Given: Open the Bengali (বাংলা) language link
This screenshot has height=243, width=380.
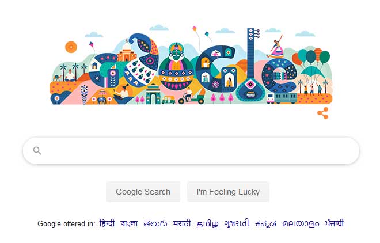Looking at the screenshot, I should 129,223.
